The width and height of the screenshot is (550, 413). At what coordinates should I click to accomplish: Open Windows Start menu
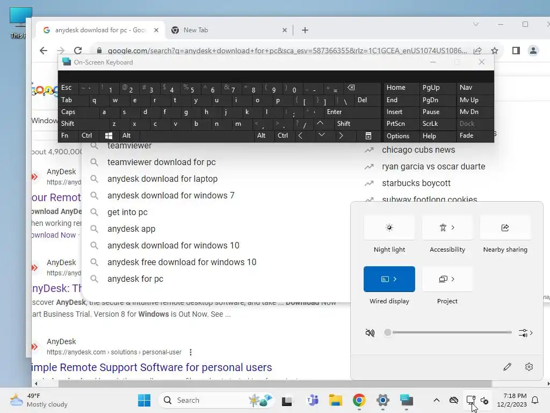pos(144,400)
